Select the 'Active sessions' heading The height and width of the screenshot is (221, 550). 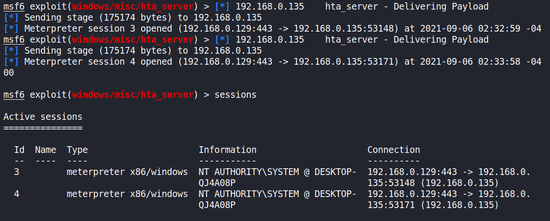click(43, 117)
